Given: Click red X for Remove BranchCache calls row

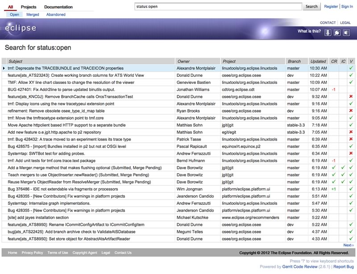Looking at the screenshot, I should [x=351, y=97].
